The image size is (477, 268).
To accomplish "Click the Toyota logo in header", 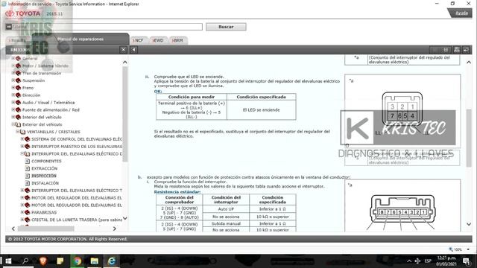I will 23,13.
